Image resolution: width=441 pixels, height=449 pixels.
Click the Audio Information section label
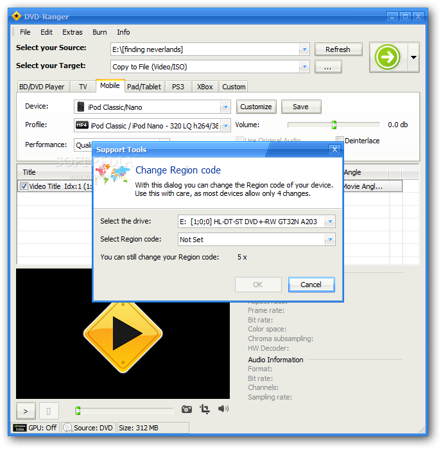click(x=275, y=360)
